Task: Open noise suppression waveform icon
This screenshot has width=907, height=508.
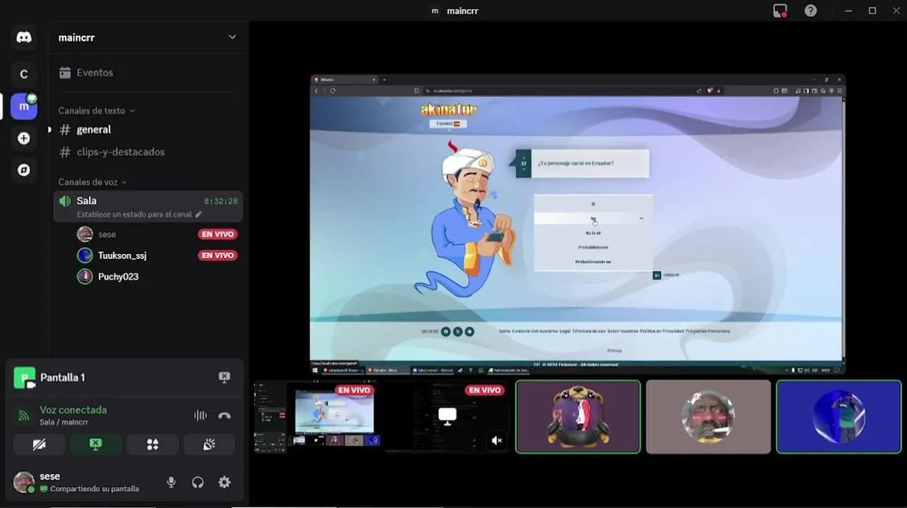Action: (201, 416)
